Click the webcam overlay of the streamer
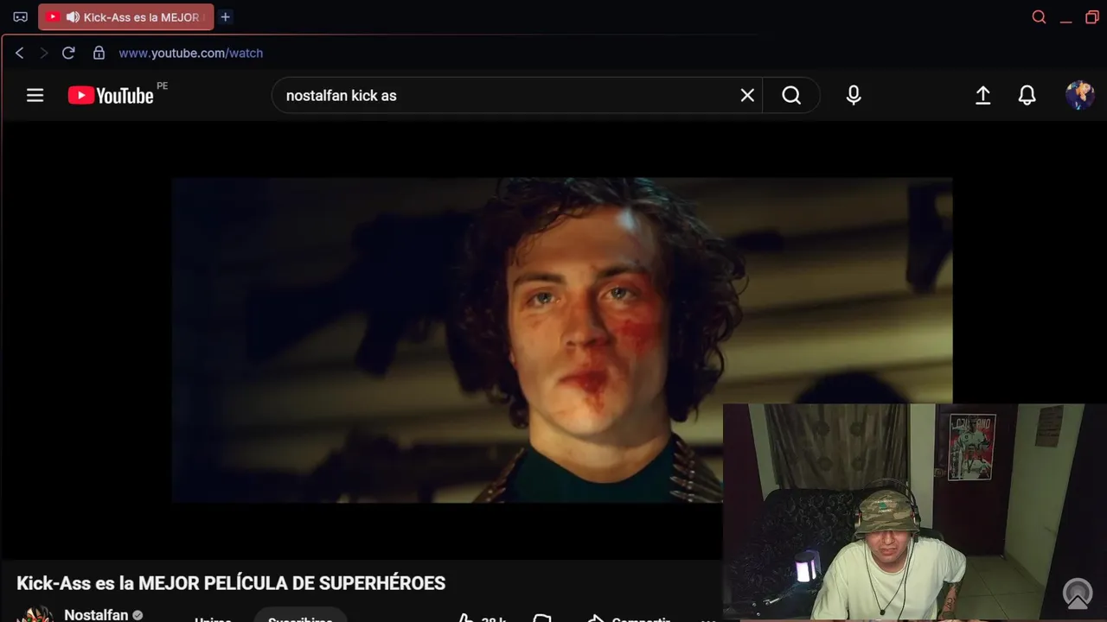Image resolution: width=1107 pixels, height=622 pixels. click(915, 512)
